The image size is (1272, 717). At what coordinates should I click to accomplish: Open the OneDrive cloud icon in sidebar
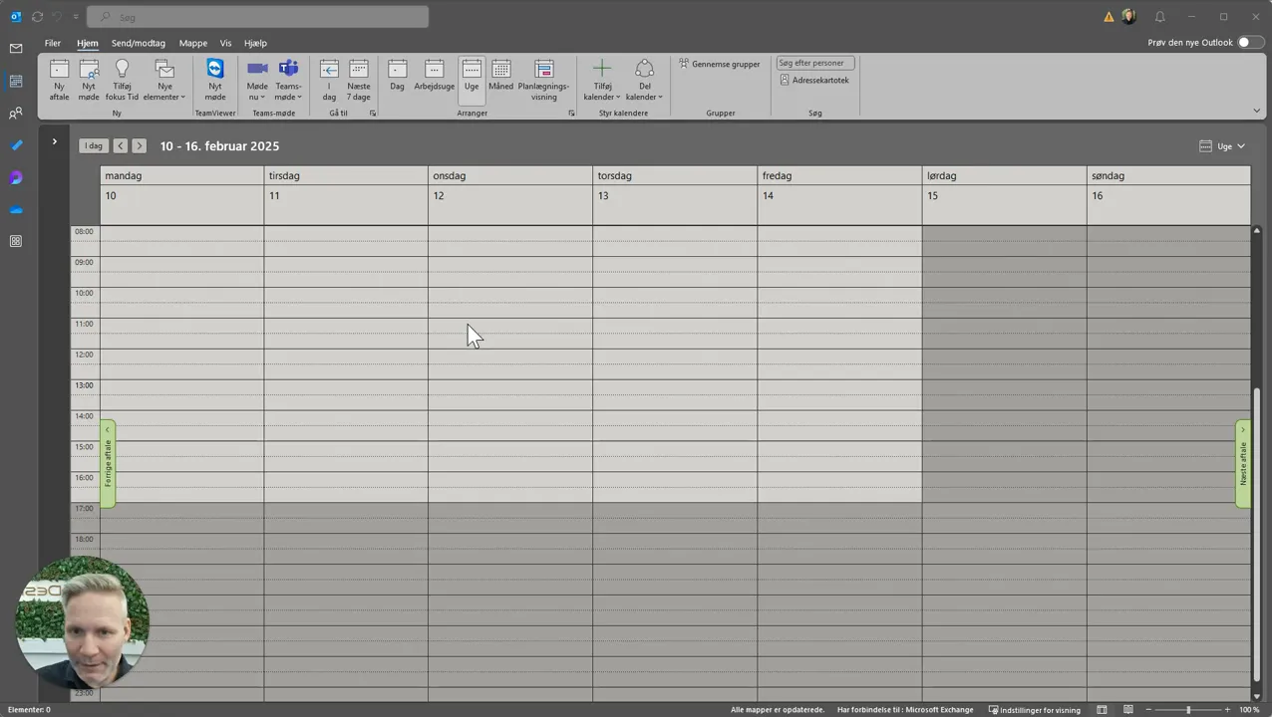[x=16, y=209]
